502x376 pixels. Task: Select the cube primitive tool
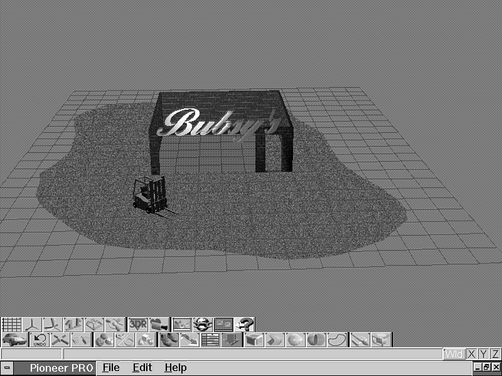tap(254, 340)
